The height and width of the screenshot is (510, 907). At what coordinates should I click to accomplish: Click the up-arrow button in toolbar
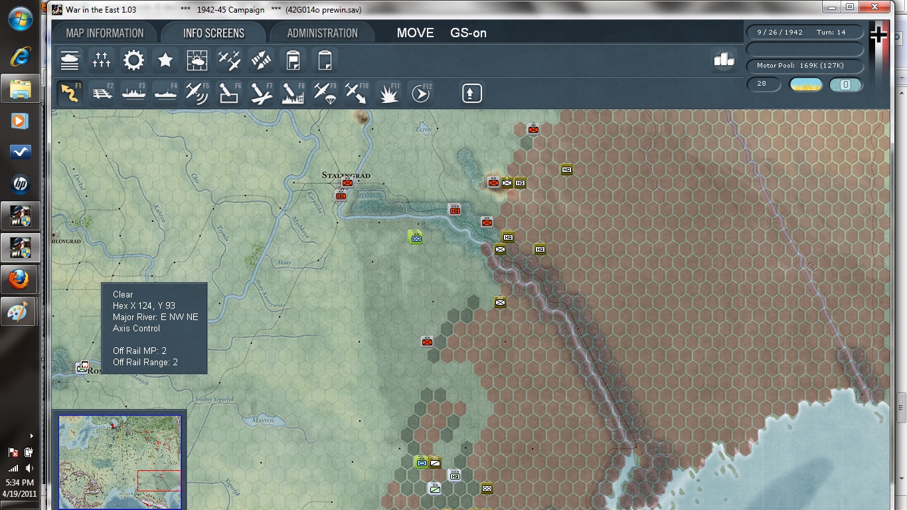(471, 93)
